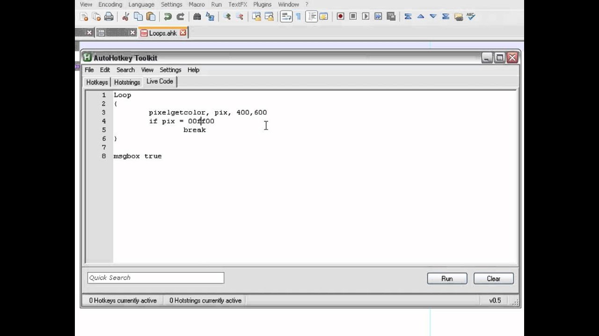
Task: Toggle the Indent Guide toolbar icon
Action: click(312, 17)
